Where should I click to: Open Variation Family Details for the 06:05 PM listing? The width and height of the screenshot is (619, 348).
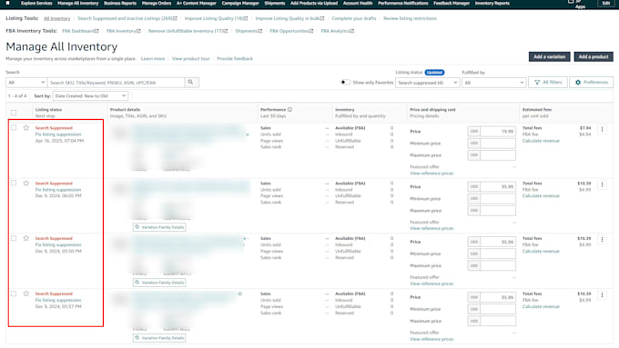[159, 227]
